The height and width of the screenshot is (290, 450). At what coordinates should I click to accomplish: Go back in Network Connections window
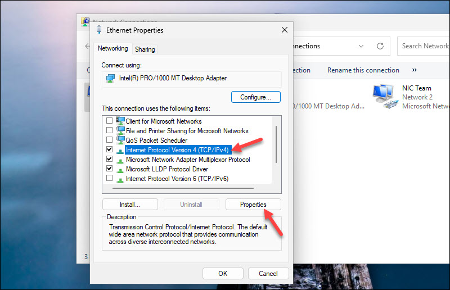pos(87,46)
